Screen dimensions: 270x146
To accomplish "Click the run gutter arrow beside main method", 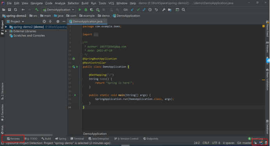I will pos(75,95).
